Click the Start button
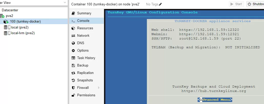264x104 pixels. tap(236, 4)
